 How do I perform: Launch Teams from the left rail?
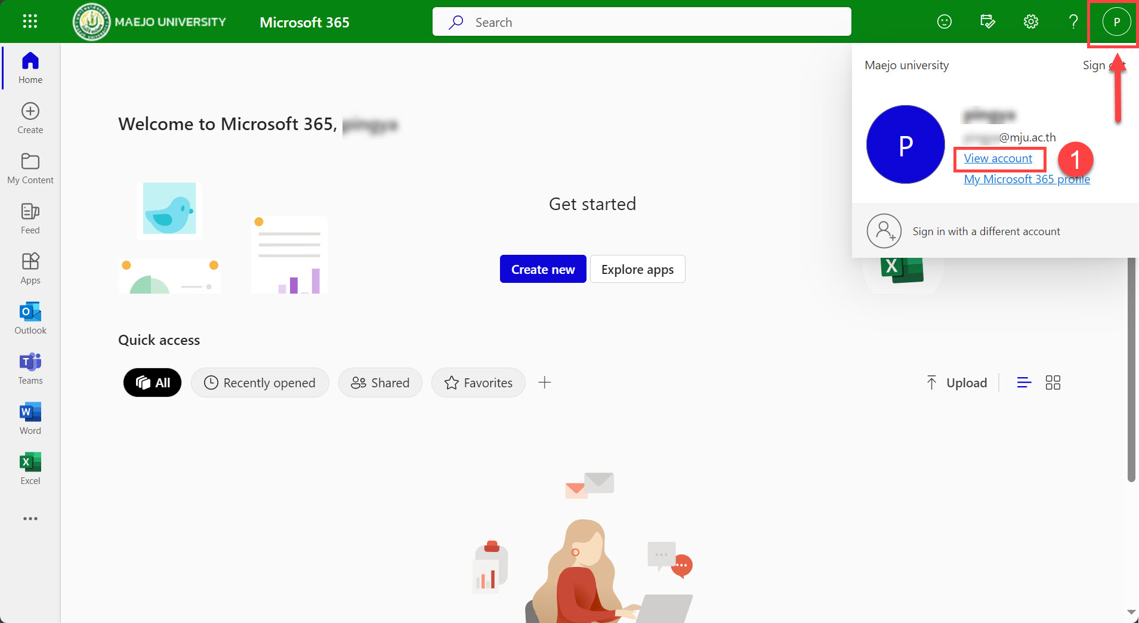point(30,368)
